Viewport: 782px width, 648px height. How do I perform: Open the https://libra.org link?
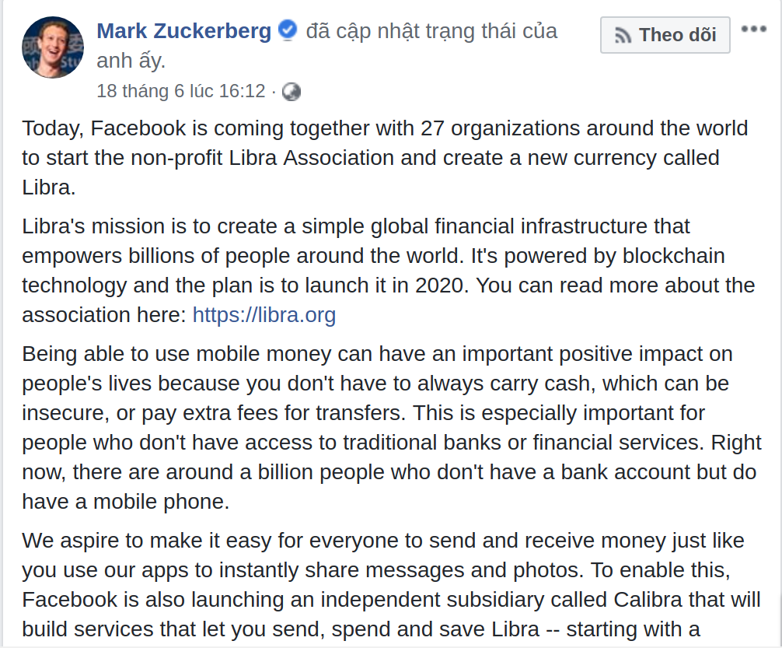264,315
